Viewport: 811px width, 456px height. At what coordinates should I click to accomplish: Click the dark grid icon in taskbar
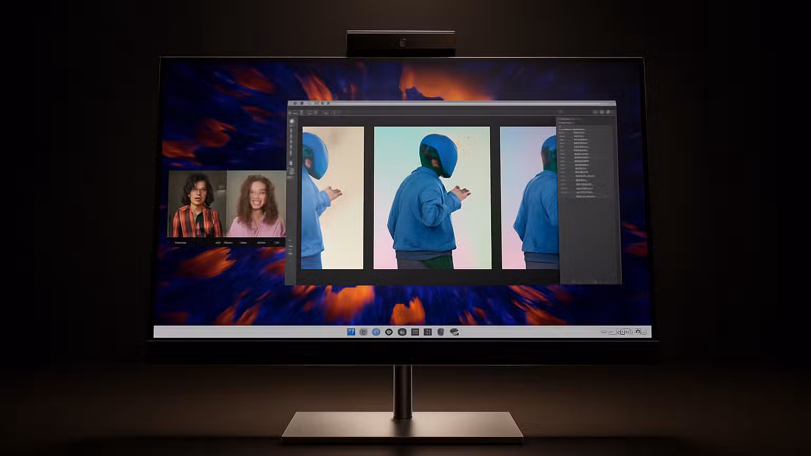pyautogui.click(x=428, y=332)
